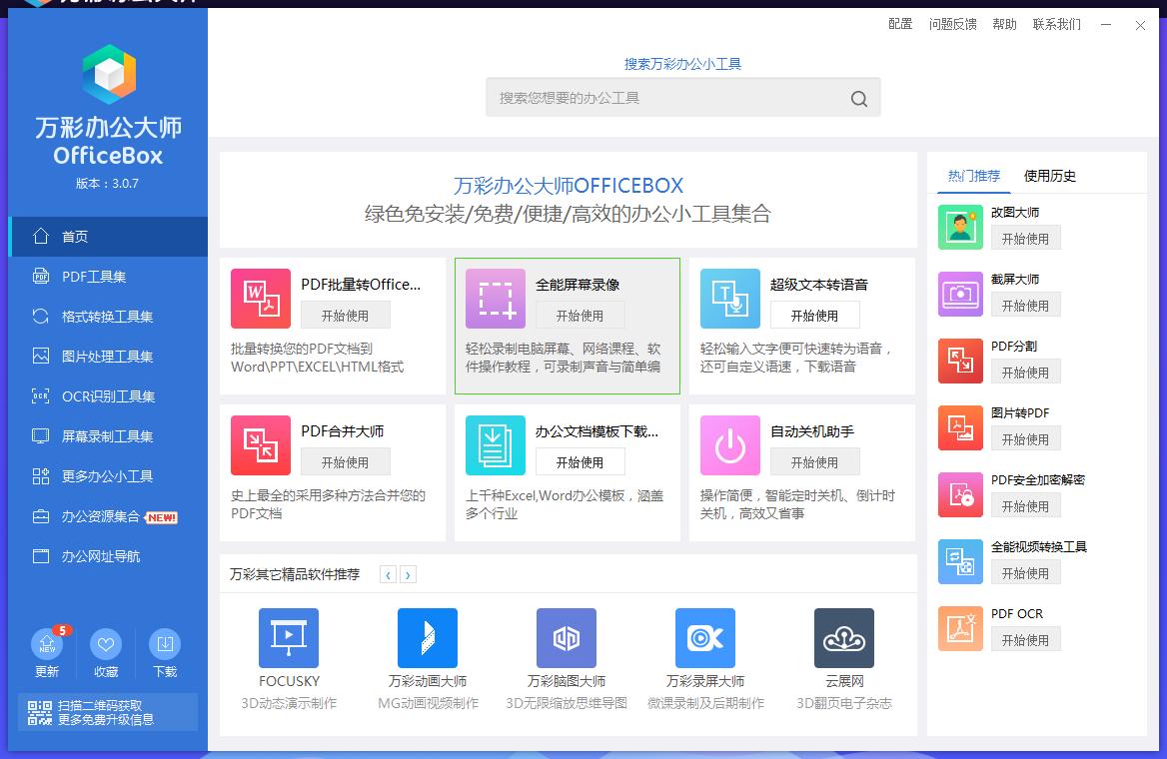Screen dimensions: 1167x759
Task: Open the 云展网 3D flipbook icon
Action: point(844,638)
